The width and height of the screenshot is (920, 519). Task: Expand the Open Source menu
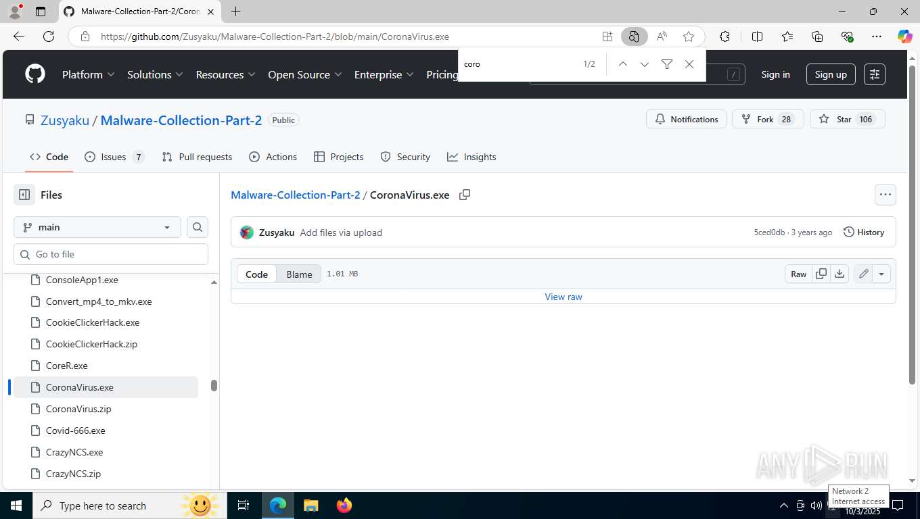[x=305, y=74]
